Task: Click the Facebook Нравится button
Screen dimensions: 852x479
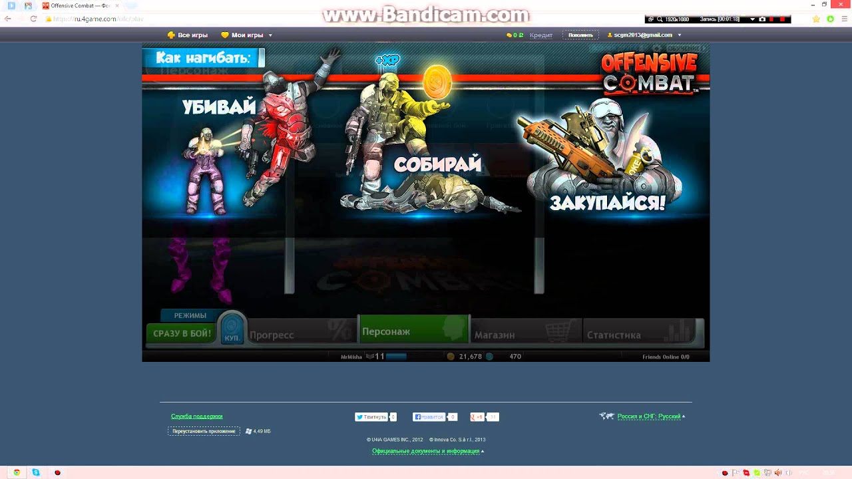Action: point(429,417)
